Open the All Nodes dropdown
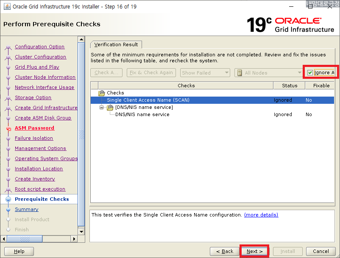 [268, 73]
